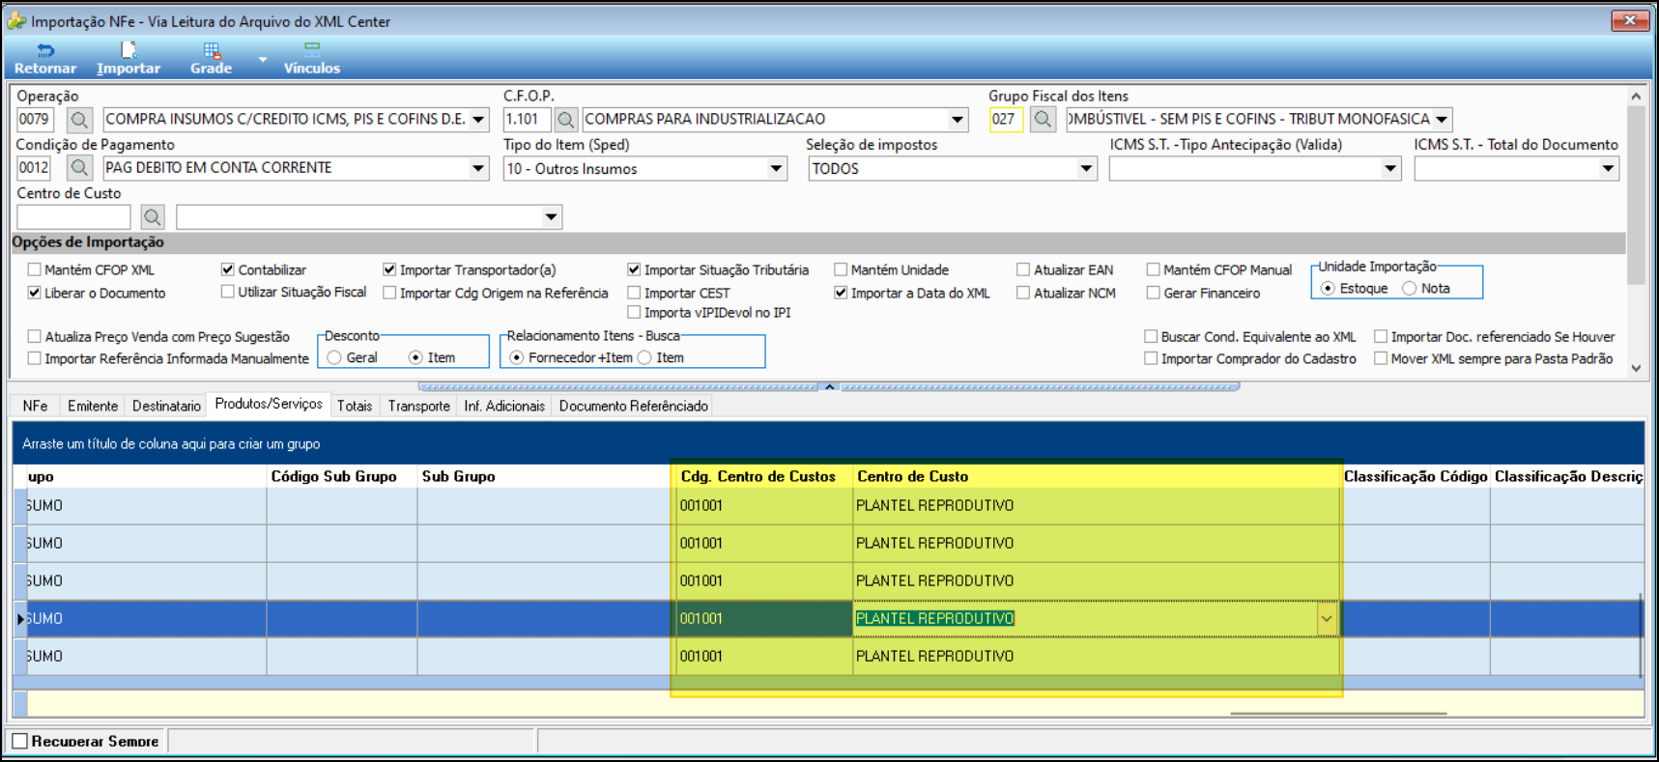The height and width of the screenshot is (762, 1659).
Task: Open the Documento Referênciado tab
Action: point(634,407)
